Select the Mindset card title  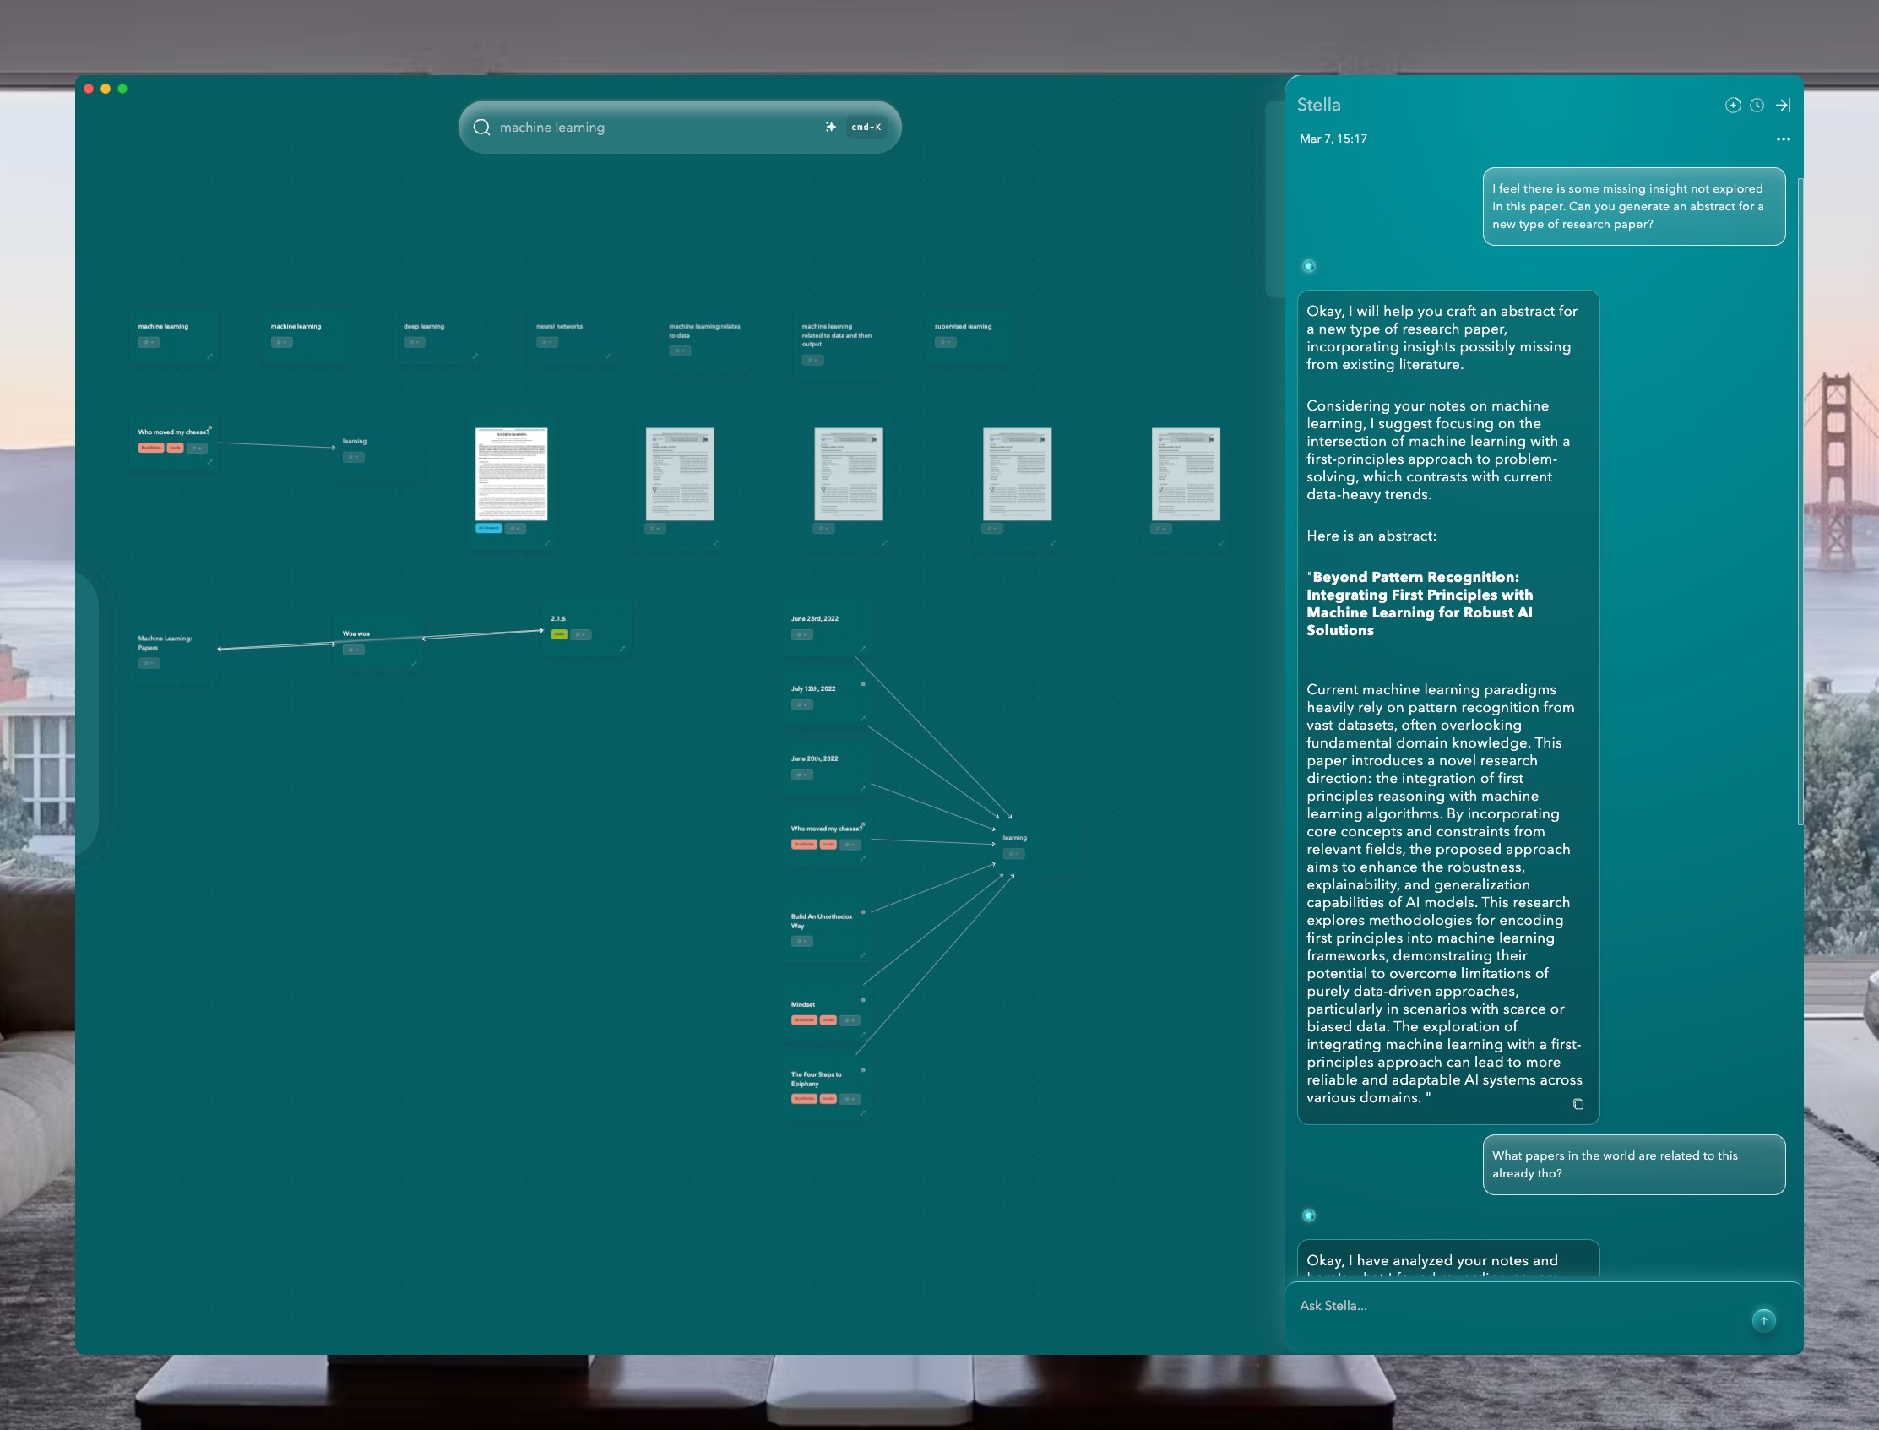802,1004
